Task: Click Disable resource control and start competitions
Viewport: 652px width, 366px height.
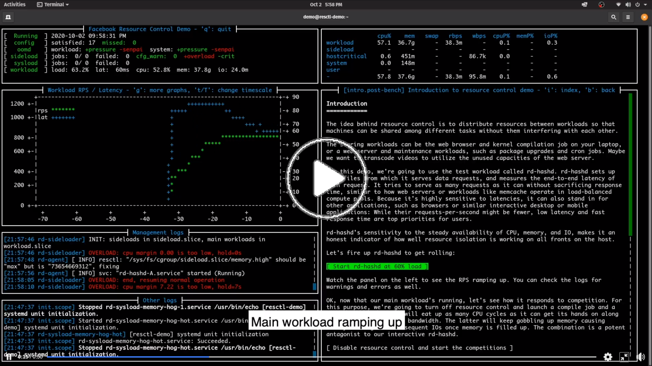Action: point(419,348)
